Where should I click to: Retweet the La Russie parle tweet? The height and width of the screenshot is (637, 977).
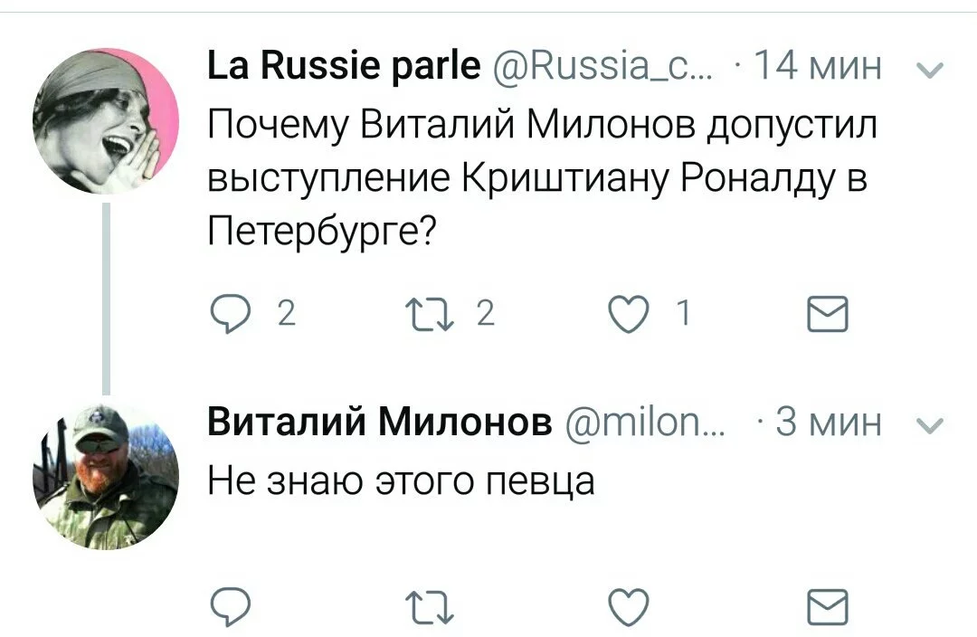[x=441, y=313]
